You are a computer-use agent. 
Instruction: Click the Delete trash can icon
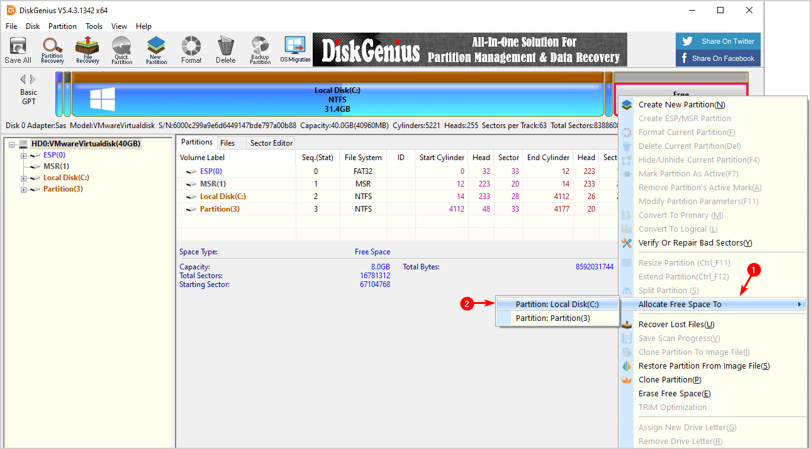pos(225,50)
